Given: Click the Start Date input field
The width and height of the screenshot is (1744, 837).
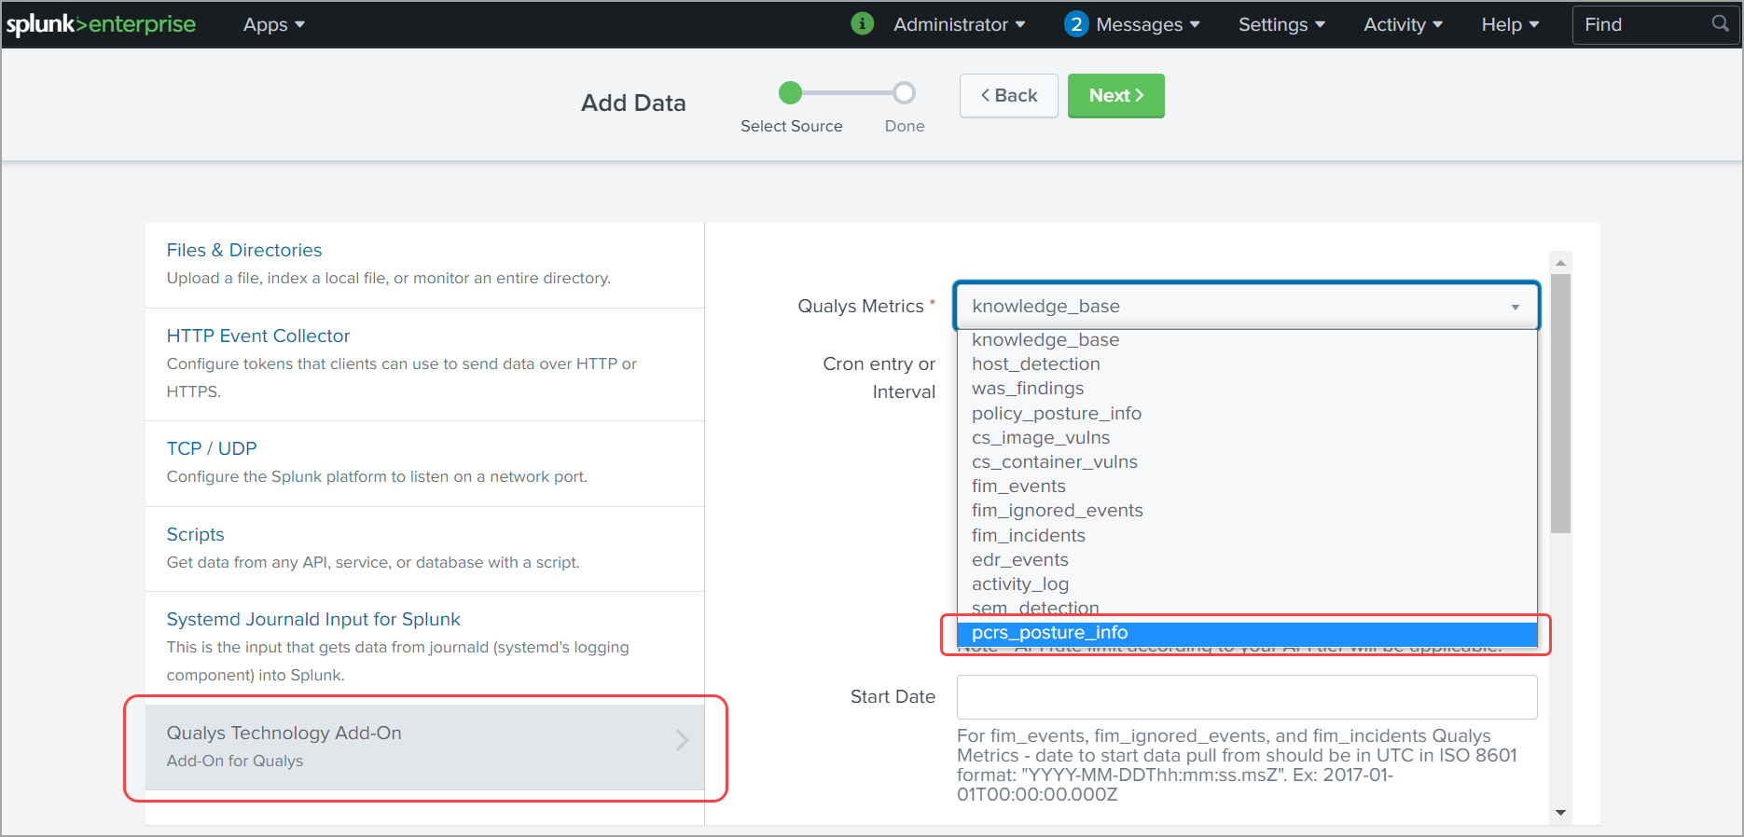Looking at the screenshot, I should [1246, 697].
